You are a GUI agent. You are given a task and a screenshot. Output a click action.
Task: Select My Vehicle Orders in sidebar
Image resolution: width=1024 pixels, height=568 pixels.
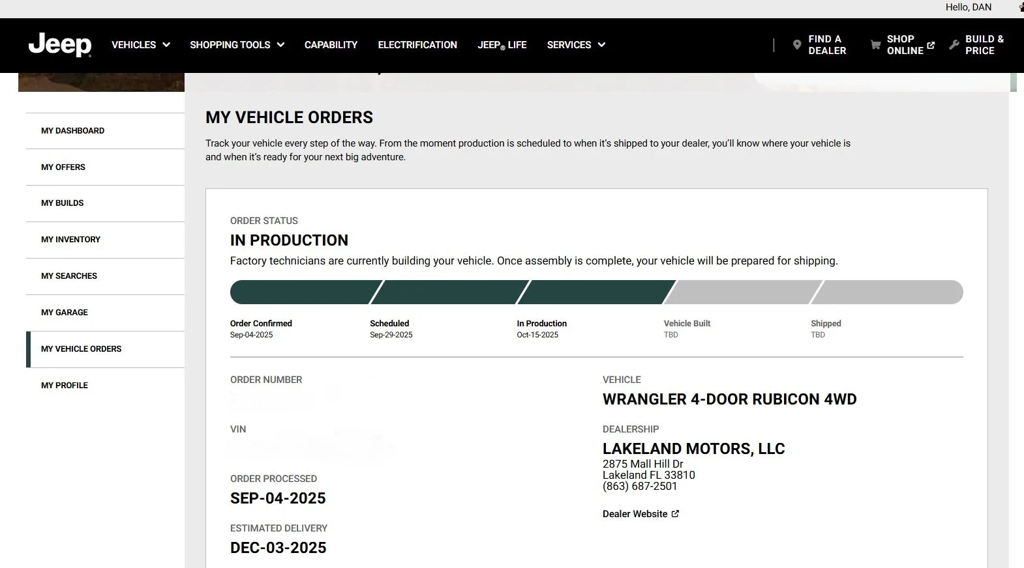pyautogui.click(x=105, y=349)
